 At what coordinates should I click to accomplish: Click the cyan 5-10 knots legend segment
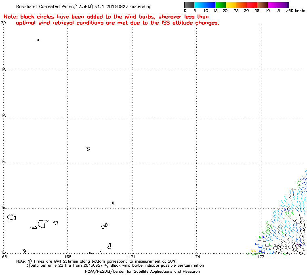[200, 5]
